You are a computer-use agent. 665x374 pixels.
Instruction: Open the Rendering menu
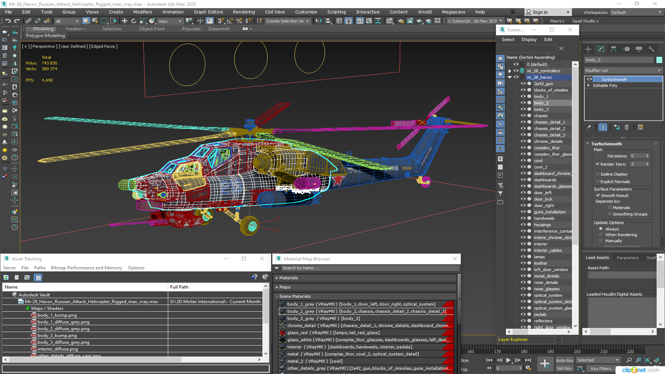coord(243,12)
